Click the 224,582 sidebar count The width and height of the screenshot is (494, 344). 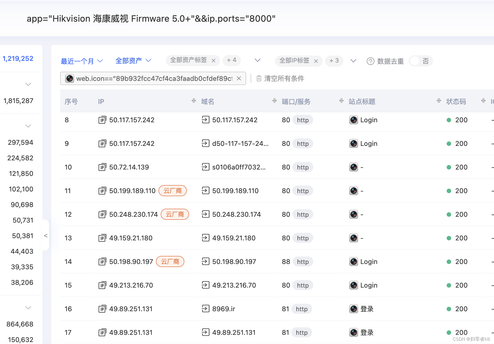(20, 158)
